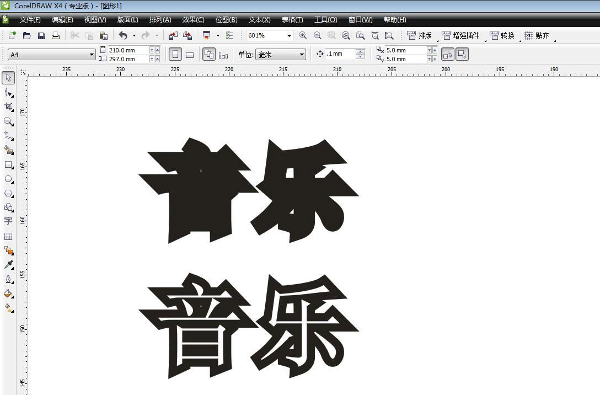Viewport: 600px width, 395px height.
Task: Click the Print icon
Action: (x=56, y=35)
